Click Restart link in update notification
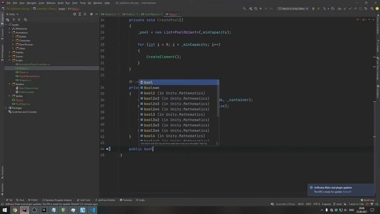Image resolution: width=380 pixels, height=214 pixels. pos(347,192)
